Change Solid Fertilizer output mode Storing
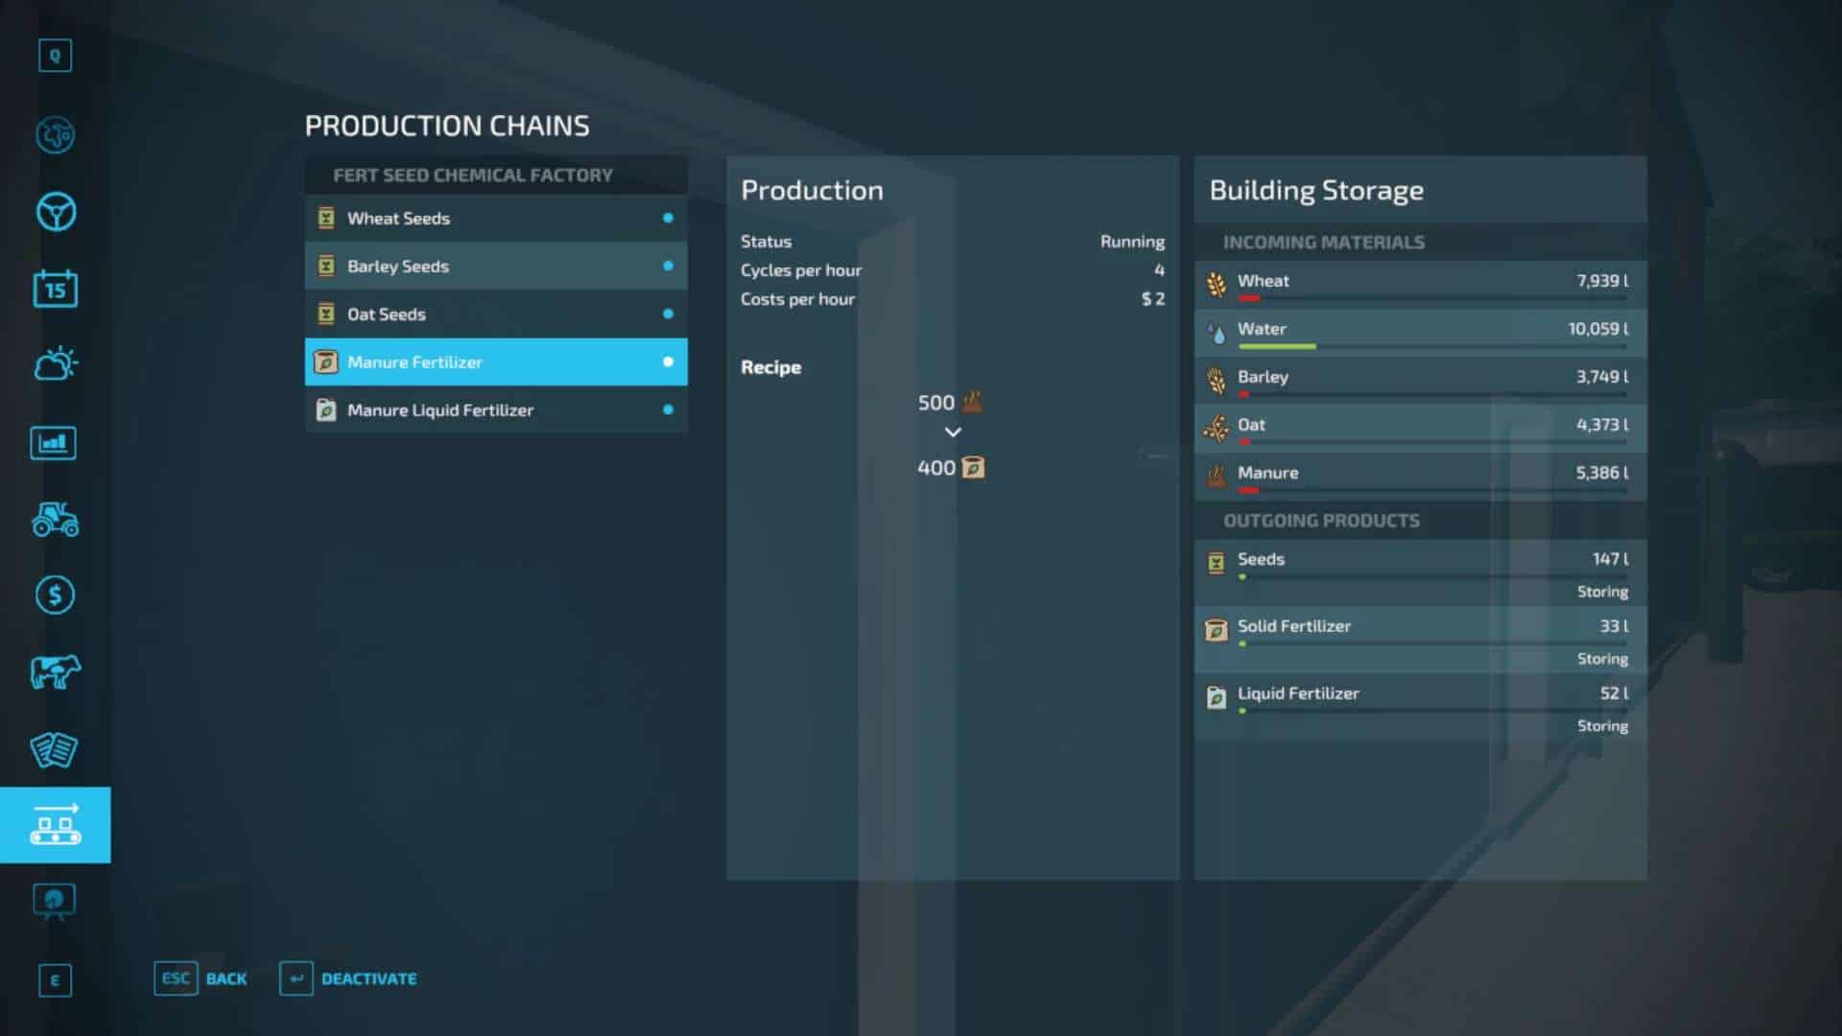The image size is (1842, 1036). coord(1601,659)
